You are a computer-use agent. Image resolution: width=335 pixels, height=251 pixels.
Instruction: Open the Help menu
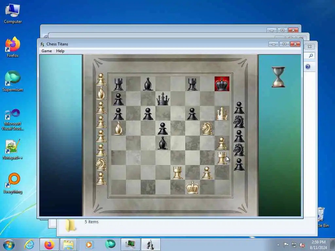pyautogui.click(x=60, y=51)
